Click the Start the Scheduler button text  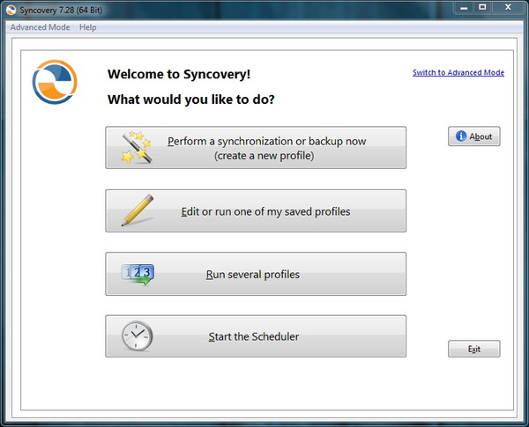pos(254,336)
